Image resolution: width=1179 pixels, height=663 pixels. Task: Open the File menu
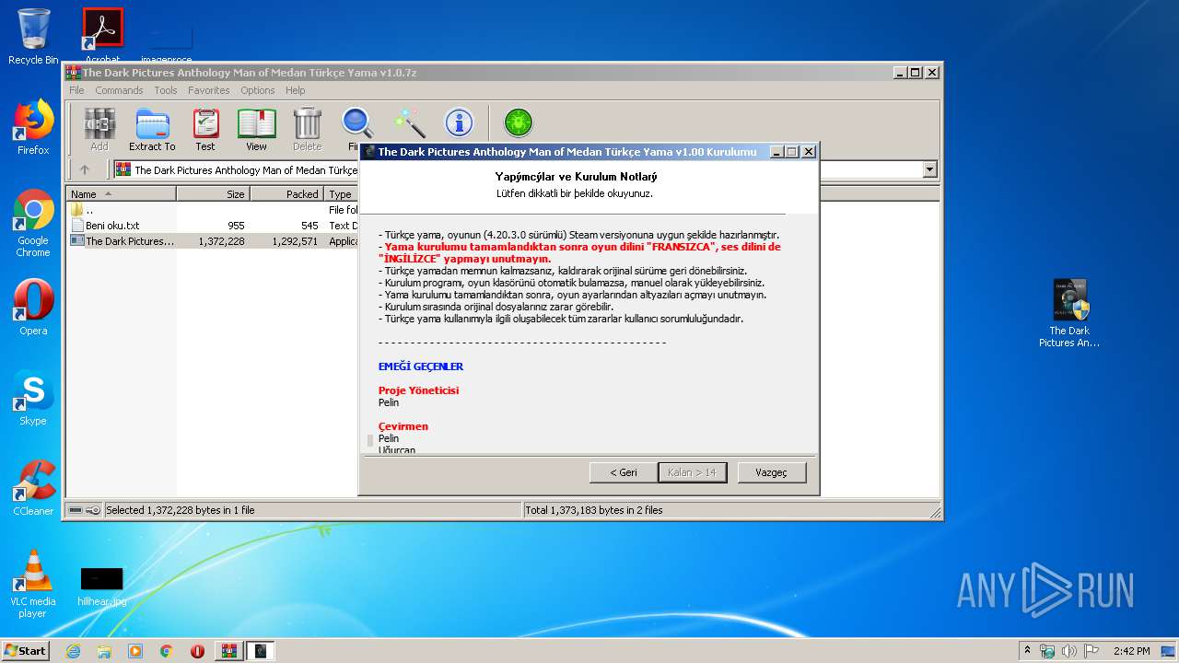point(76,90)
